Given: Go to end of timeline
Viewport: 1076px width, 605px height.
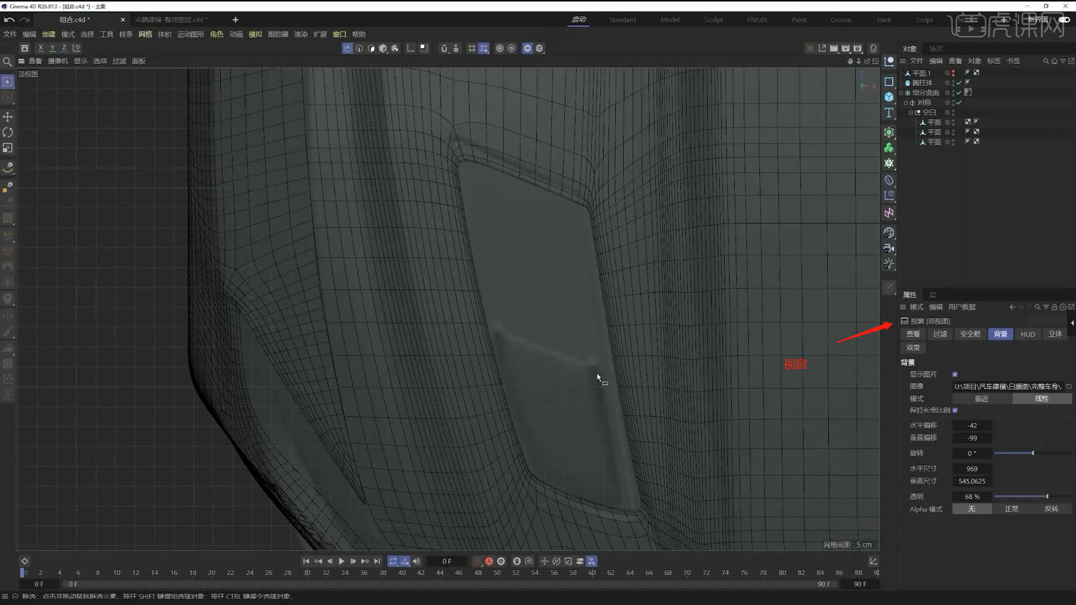Looking at the screenshot, I should 377,561.
